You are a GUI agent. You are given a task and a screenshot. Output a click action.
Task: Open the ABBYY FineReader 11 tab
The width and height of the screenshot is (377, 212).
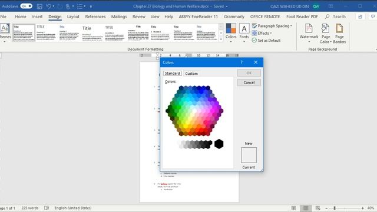[198, 16]
